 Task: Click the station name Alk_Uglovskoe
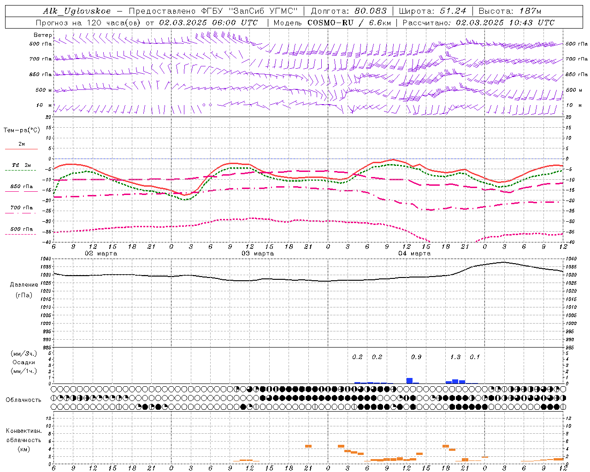tap(77, 12)
